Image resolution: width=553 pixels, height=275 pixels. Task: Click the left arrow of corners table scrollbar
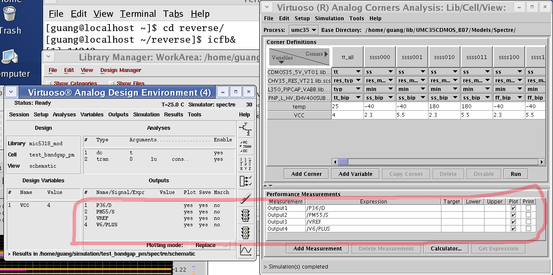[335, 162]
